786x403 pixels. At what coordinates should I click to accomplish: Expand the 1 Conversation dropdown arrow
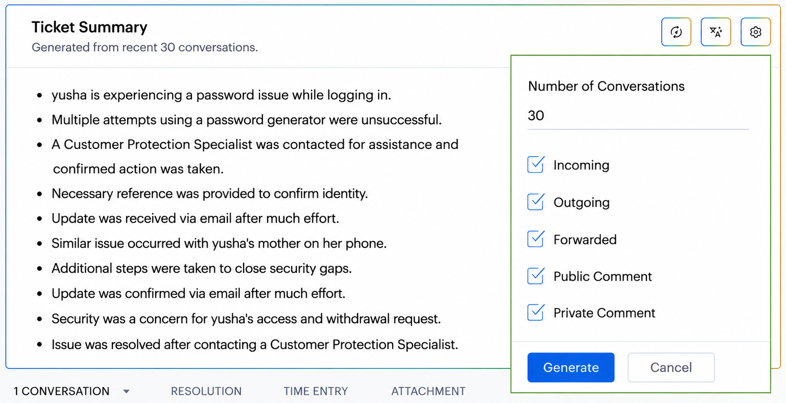click(126, 391)
